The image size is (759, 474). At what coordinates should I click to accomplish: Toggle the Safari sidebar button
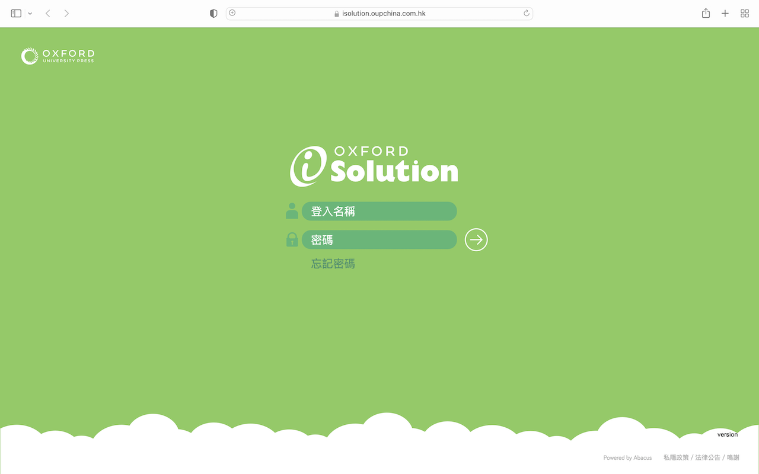tap(16, 13)
